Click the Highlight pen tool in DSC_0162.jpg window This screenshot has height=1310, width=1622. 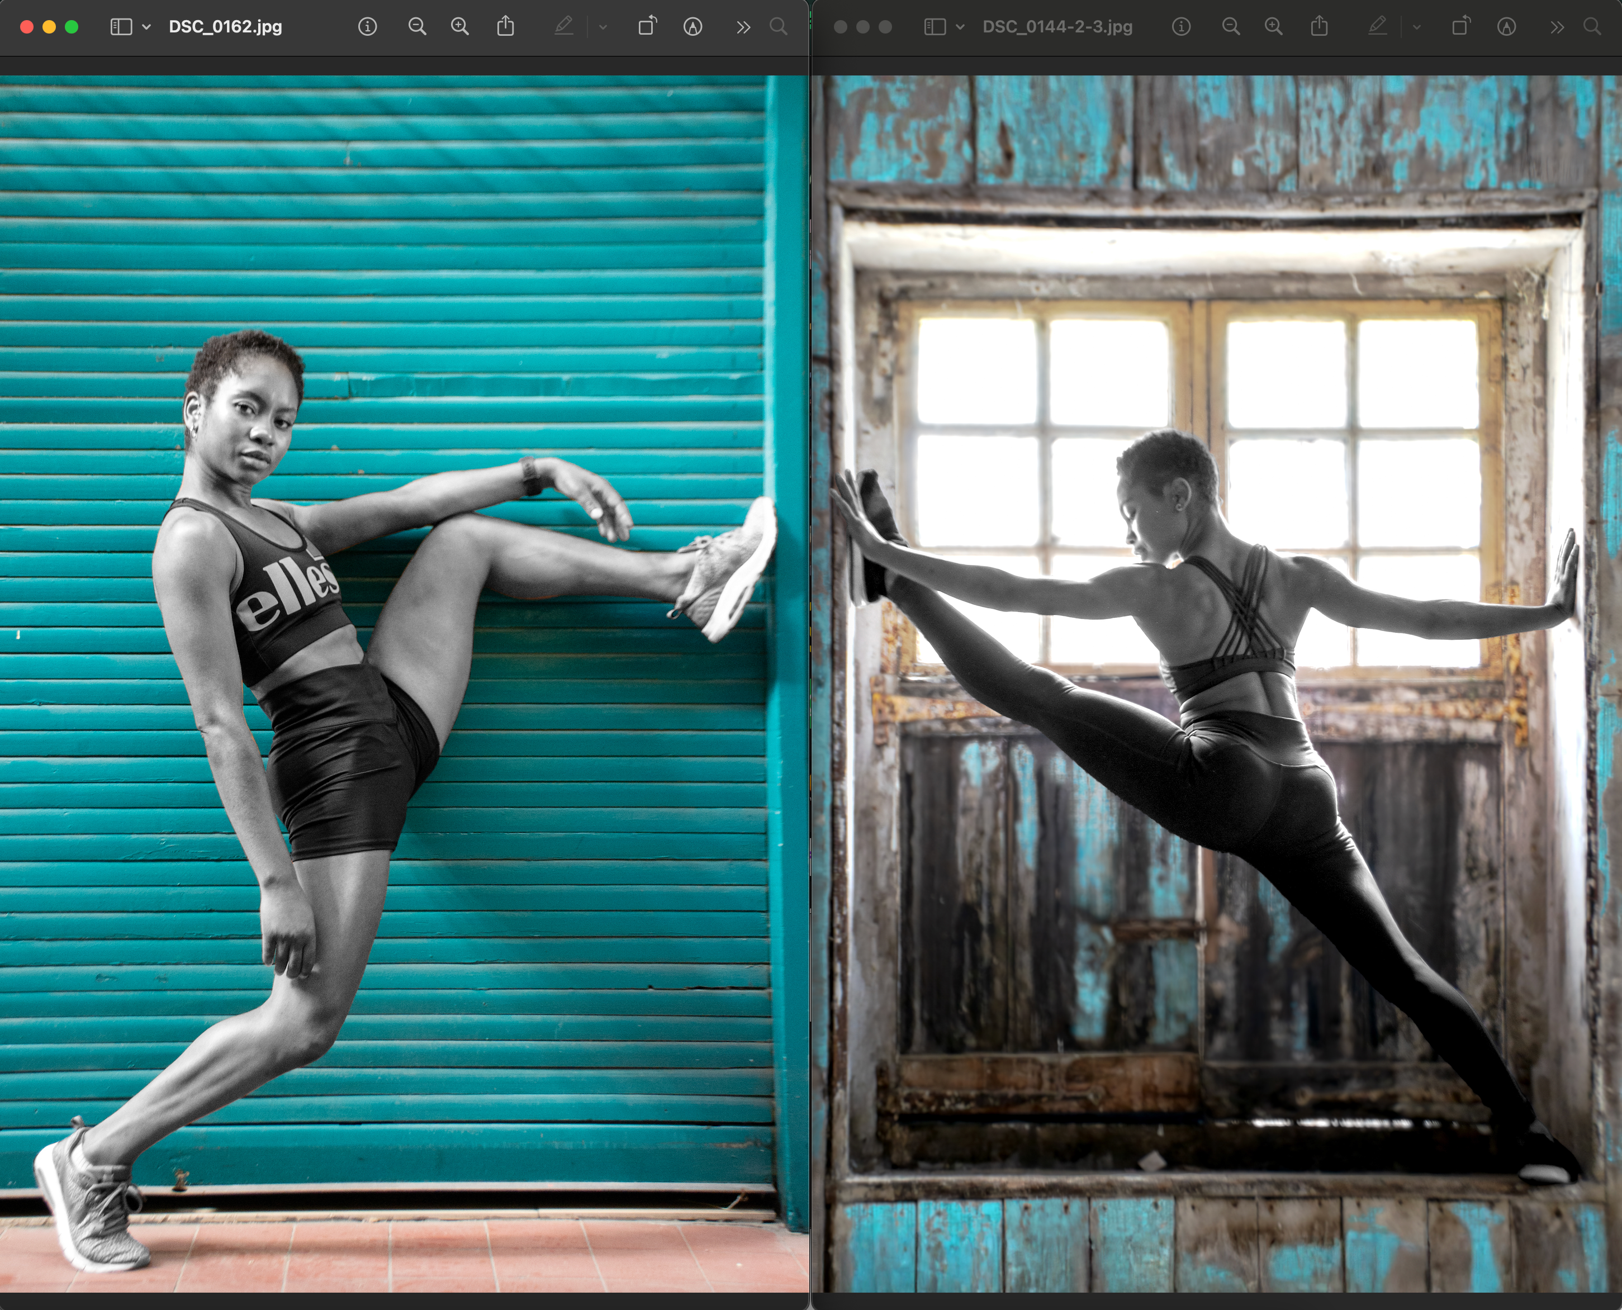click(x=563, y=27)
